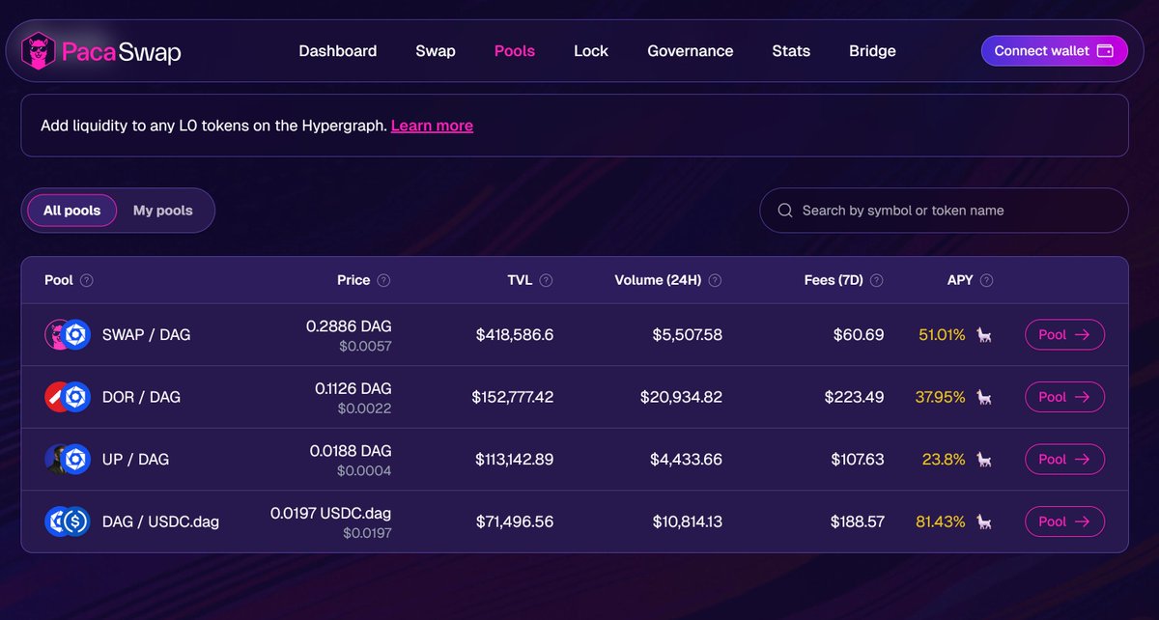Screen dimensions: 1159x620
Task: Open the DOR / DAG Pool button
Action: click(x=1064, y=397)
